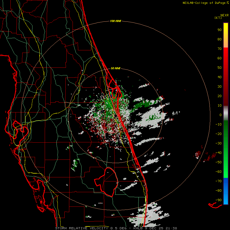Click the blue segment at the color bar bottom
Image resolution: width=230 pixels, height=230 pixels.
tap(226, 191)
